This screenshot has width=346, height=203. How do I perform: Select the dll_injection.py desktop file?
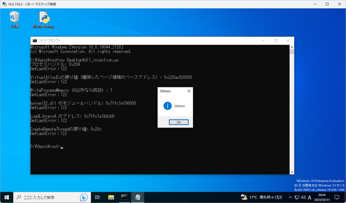tap(44, 20)
